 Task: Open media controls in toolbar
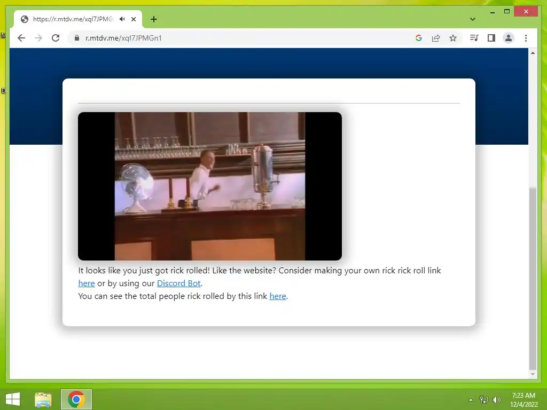point(474,38)
